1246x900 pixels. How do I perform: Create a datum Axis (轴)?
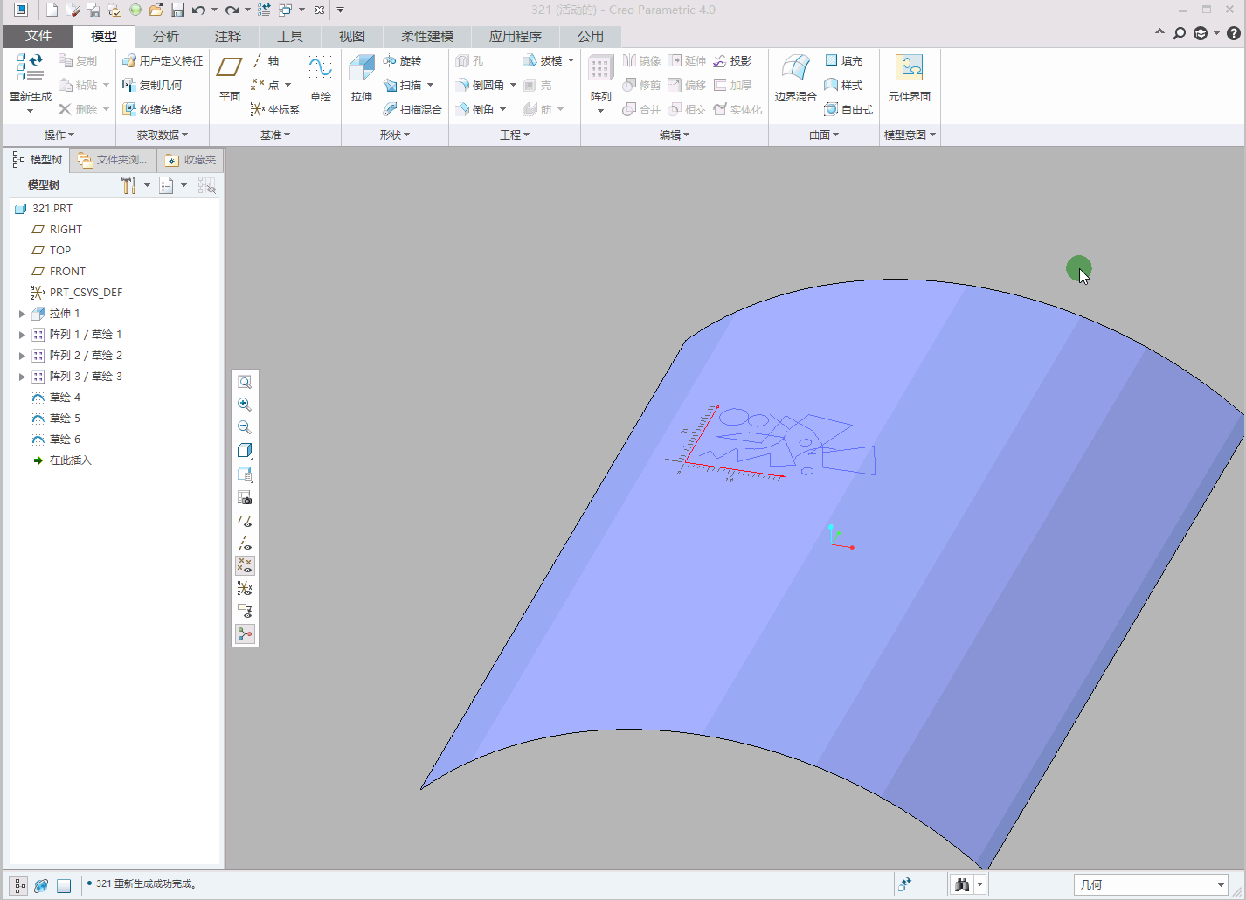266,60
